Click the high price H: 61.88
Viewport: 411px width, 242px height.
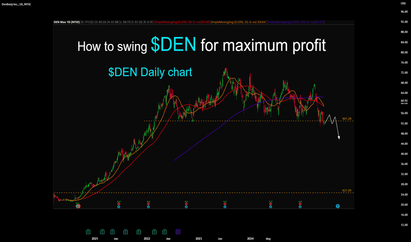click(x=113, y=22)
